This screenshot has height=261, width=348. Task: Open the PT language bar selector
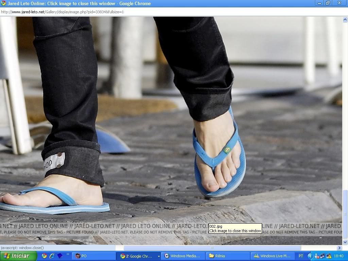pos(301,256)
